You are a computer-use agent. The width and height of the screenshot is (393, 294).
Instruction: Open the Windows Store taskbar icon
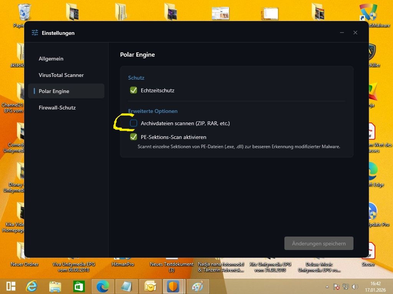79,286
